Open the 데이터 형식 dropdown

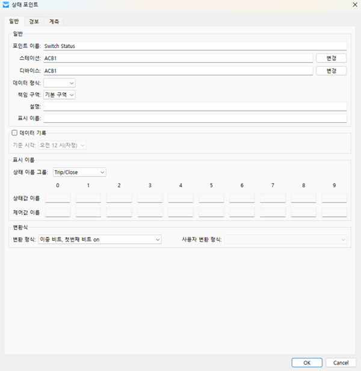point(60,83)
